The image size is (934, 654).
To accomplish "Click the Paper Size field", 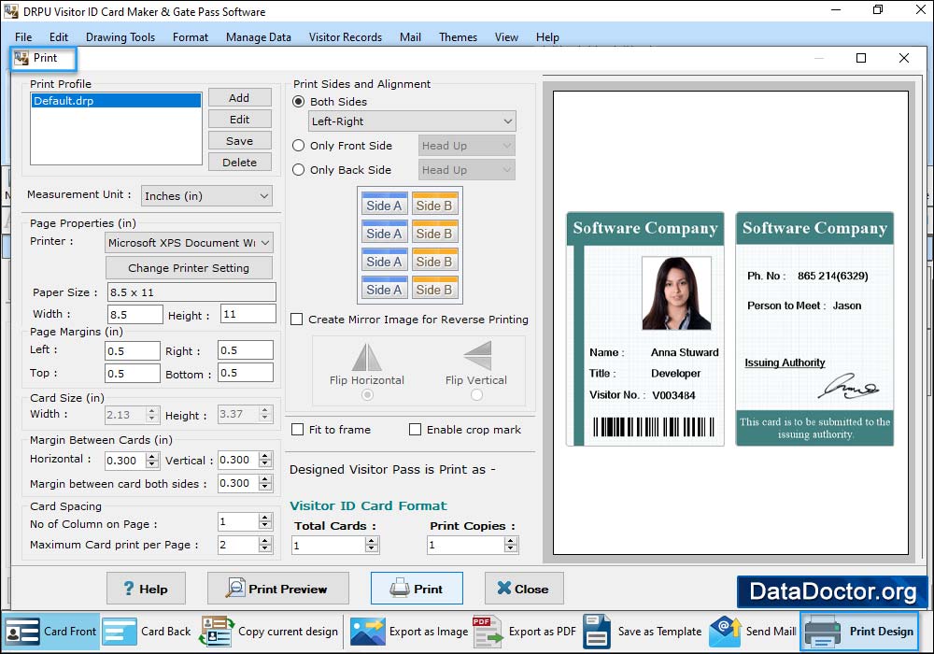I will click(x=191, y=291).
